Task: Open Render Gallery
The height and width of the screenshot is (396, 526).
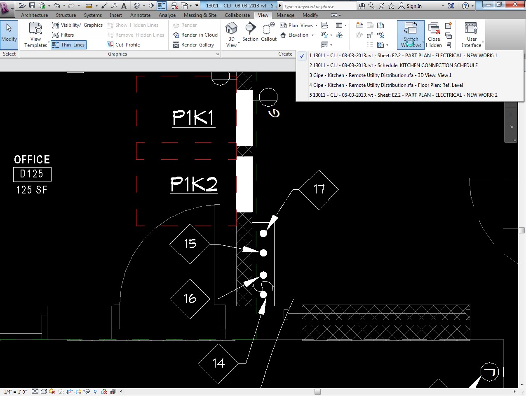Action: pyautogui.click(x=194, y=45)
